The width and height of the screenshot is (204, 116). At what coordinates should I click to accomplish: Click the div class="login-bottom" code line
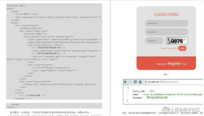tap(35, 82)
